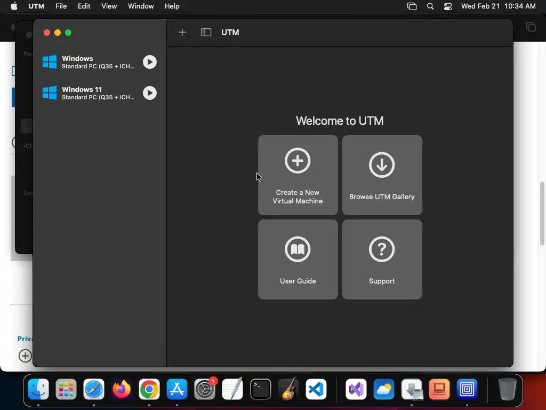
Task: Click the Windows logo icon of Windows 11 VM
Action: (50, 93)
